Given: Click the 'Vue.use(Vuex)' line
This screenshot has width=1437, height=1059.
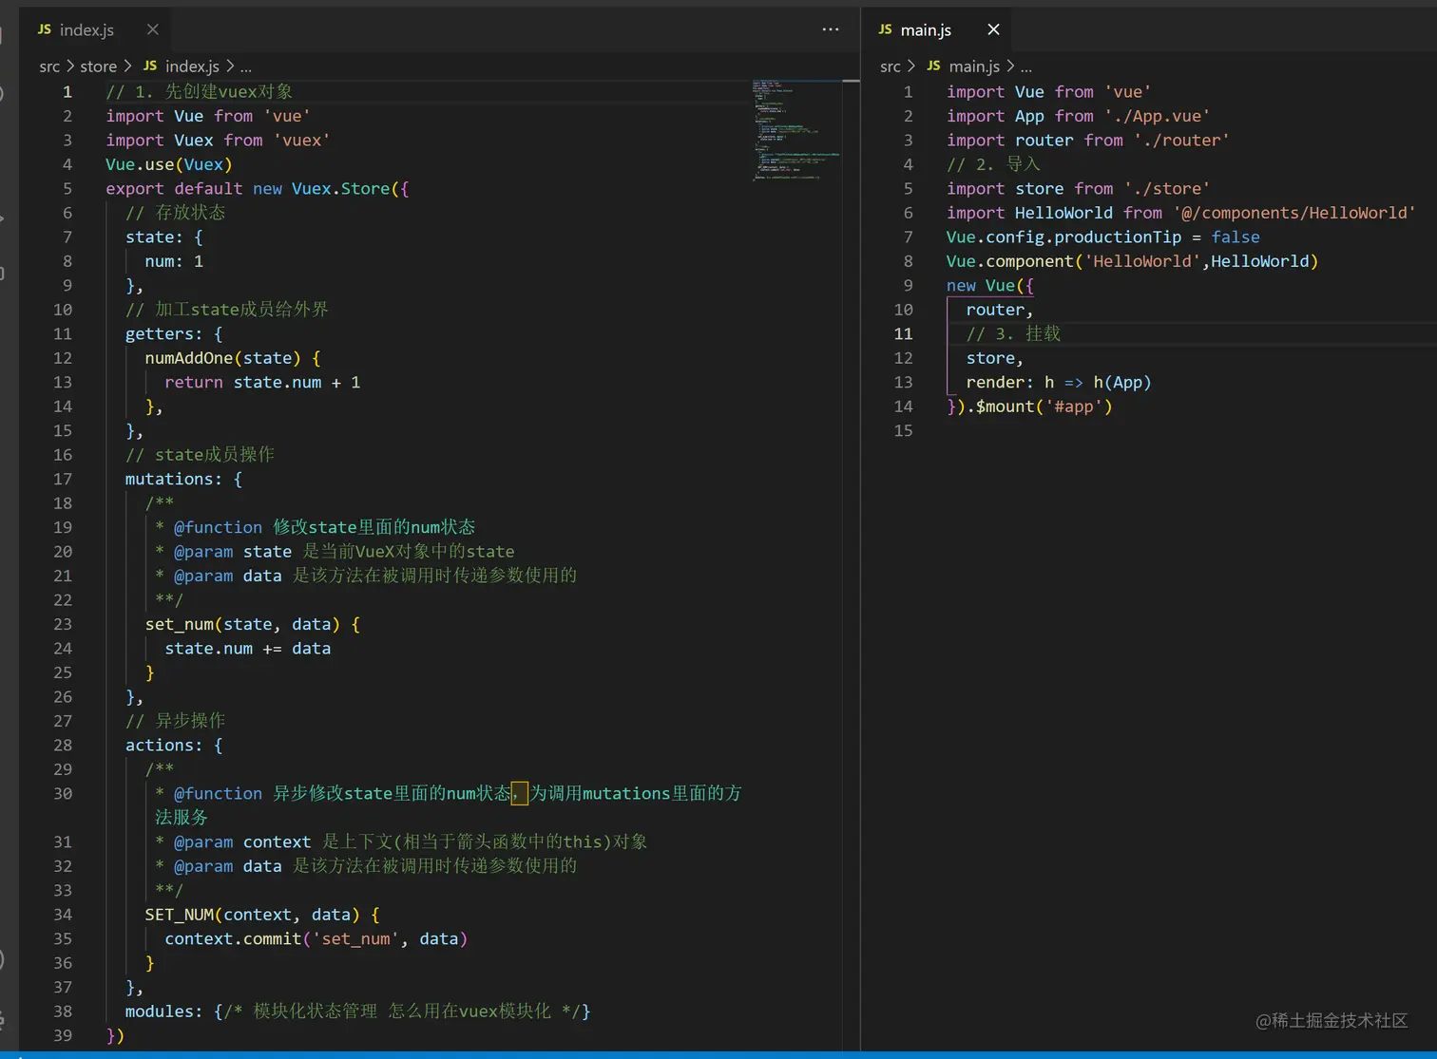Looking at the screenshot, I should pyautogui.click(x=169, y=164).
